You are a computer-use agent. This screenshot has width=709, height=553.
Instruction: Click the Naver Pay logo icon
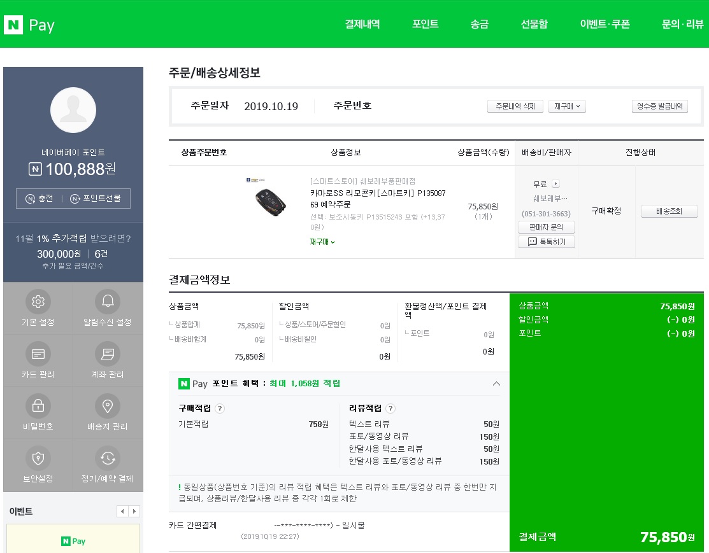pyautogui.click(x=13, y=24)
